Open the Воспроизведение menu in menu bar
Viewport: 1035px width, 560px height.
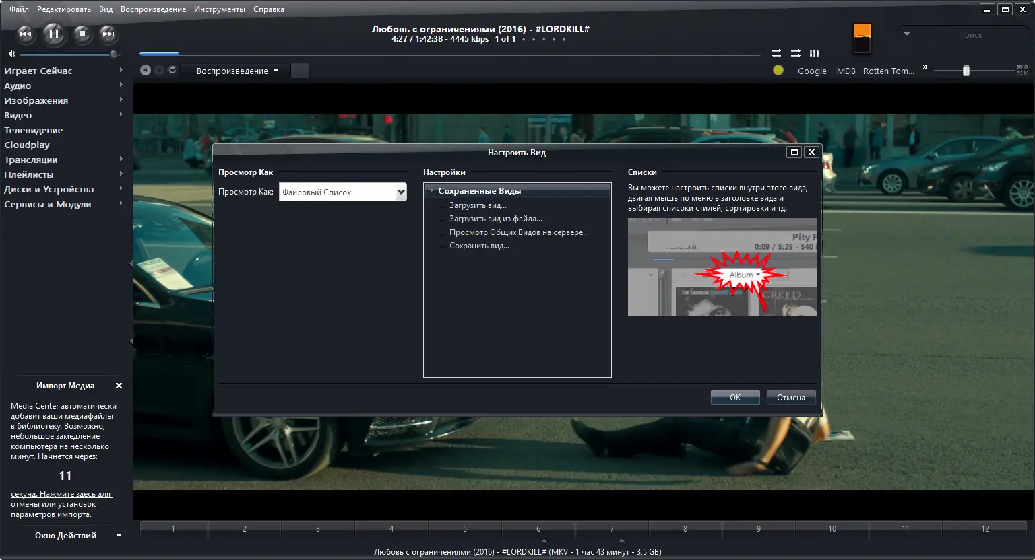pos(153,9)
